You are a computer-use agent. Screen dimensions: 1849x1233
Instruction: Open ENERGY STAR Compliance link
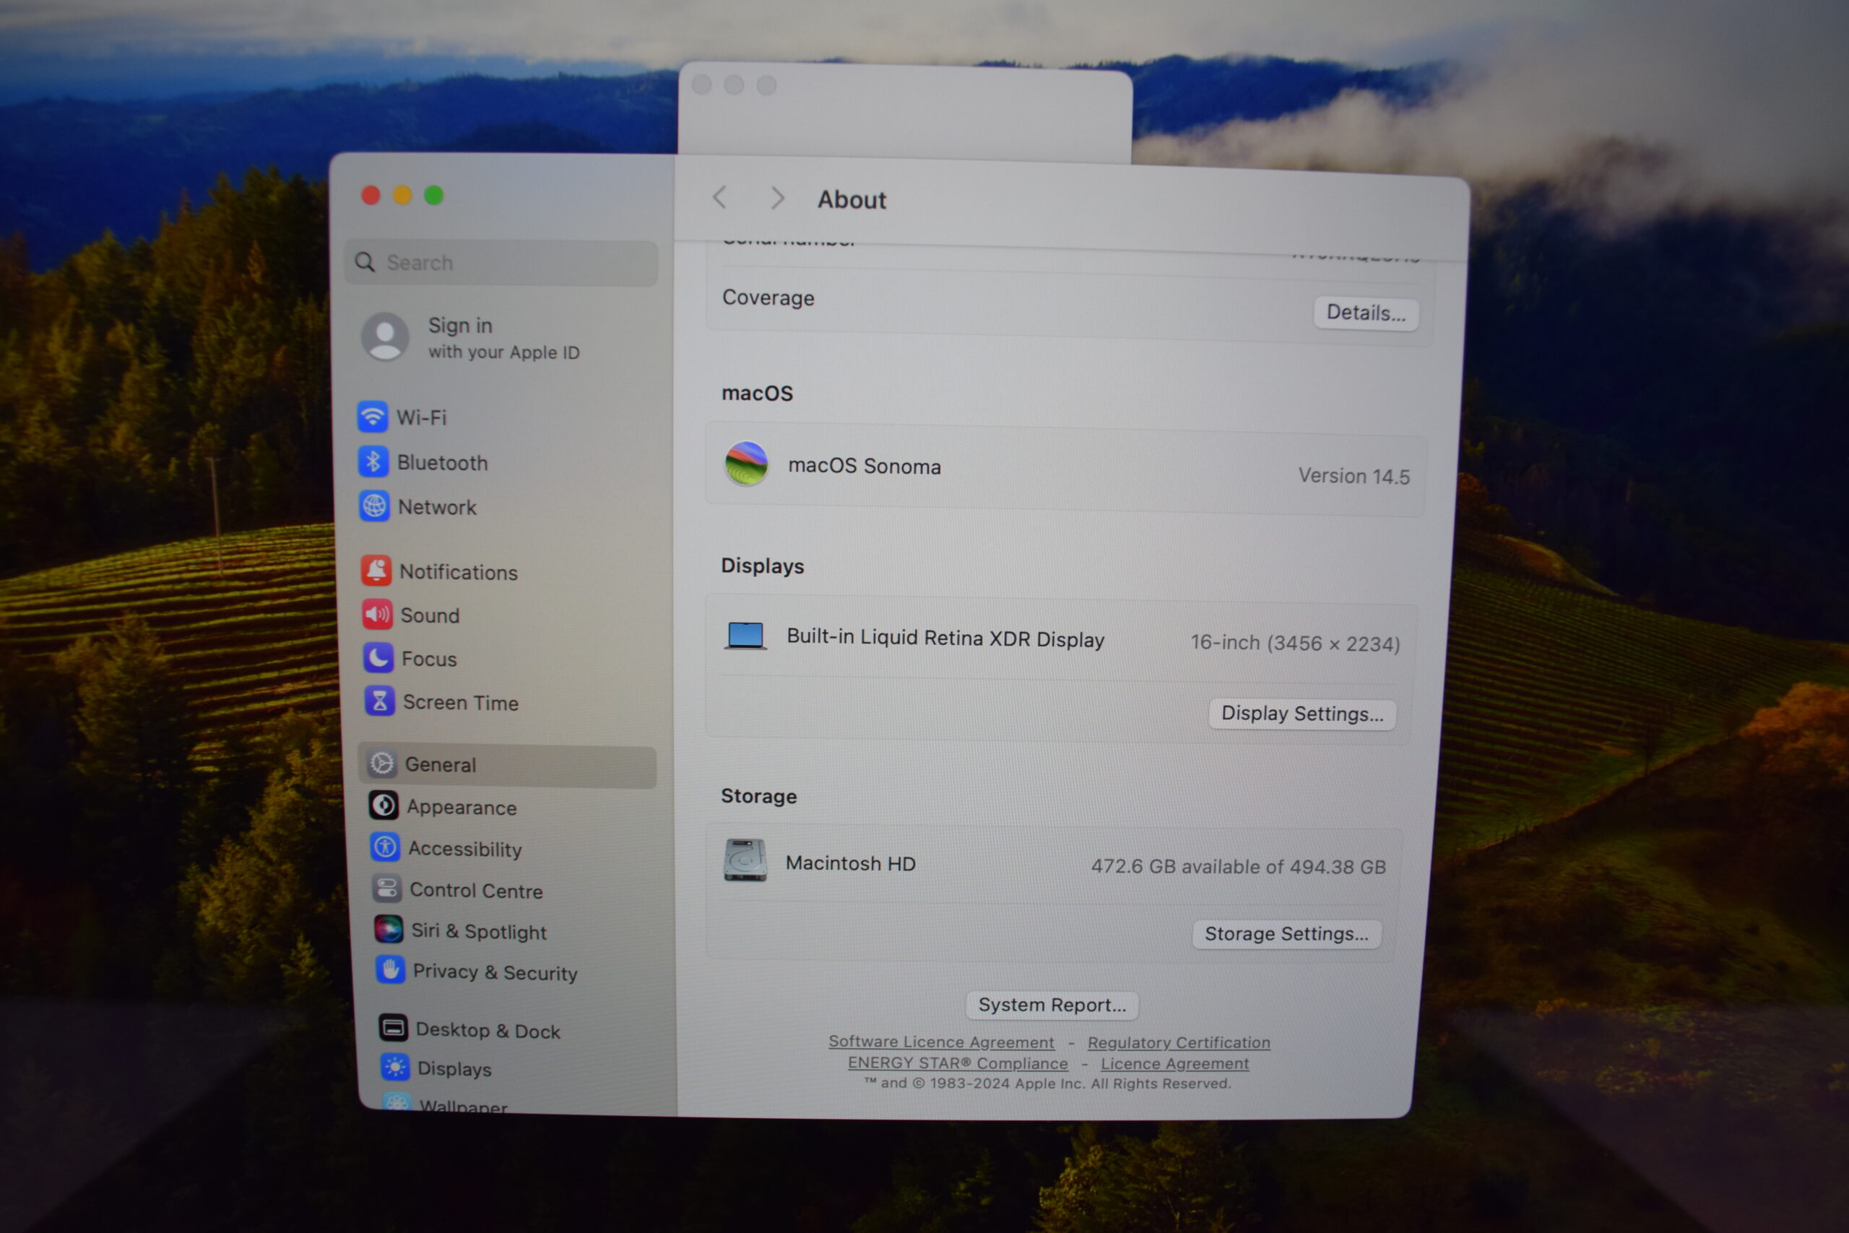pyautogui.click(x=958, y=1063)
